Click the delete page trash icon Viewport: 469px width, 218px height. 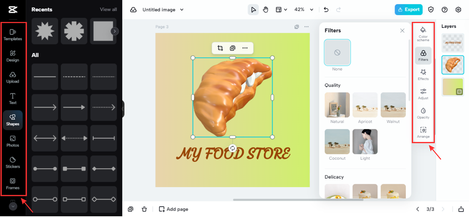click(x=144, y=209)
